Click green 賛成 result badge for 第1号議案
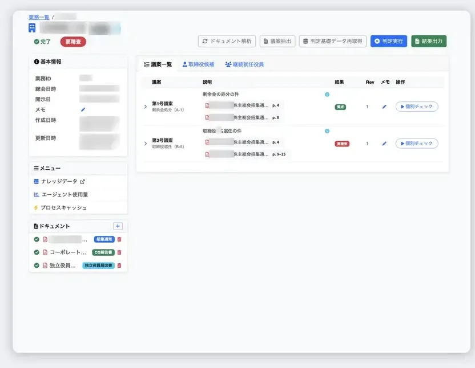 point(340,107)
